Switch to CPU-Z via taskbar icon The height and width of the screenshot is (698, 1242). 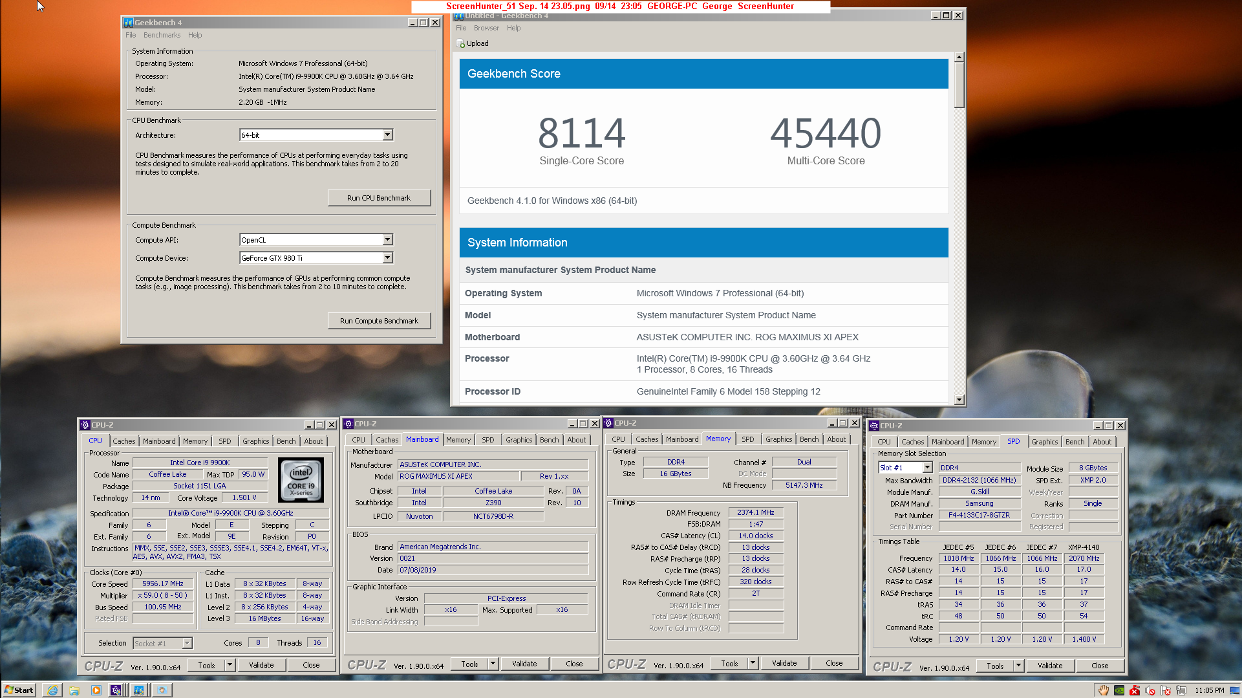[116, 690]
